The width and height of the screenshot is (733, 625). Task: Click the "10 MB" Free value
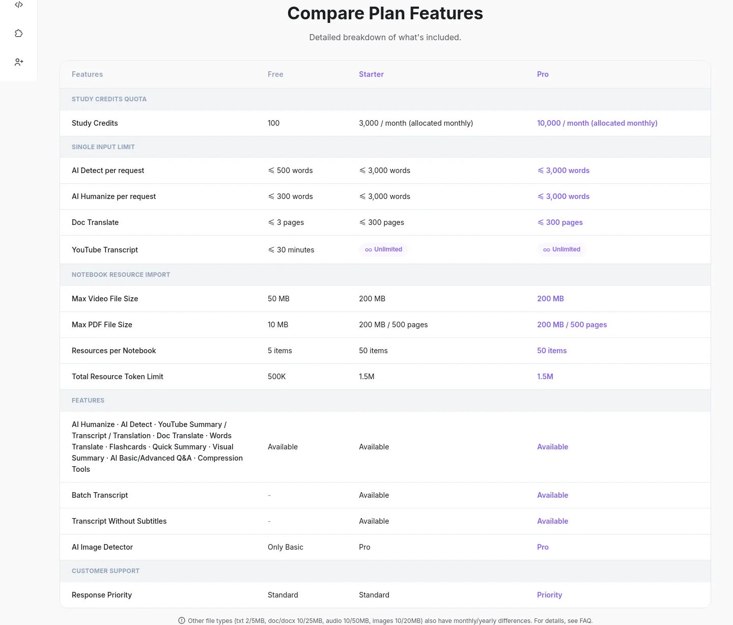coord(278,325)
